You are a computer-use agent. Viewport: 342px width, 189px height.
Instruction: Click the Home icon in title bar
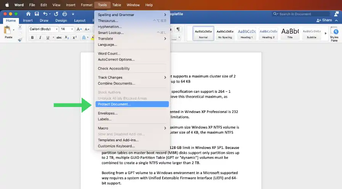tap(28, 14)
